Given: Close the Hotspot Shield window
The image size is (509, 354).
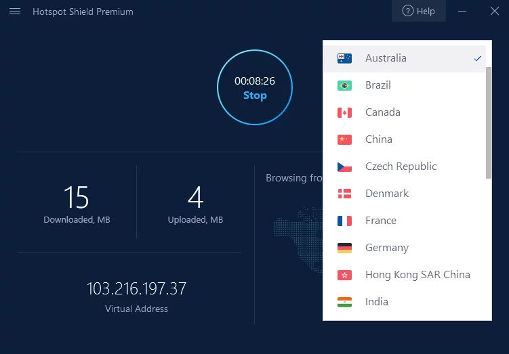Looking at the screenshot, I should point(494,11).
